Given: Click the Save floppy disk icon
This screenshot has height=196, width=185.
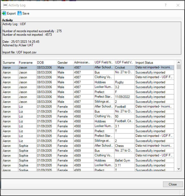Looking at the screenshot, I should pyautogui.click(x=19, y=13).
